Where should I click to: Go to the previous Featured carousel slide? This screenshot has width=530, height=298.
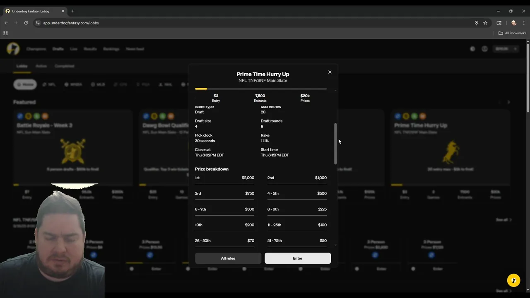500,102
